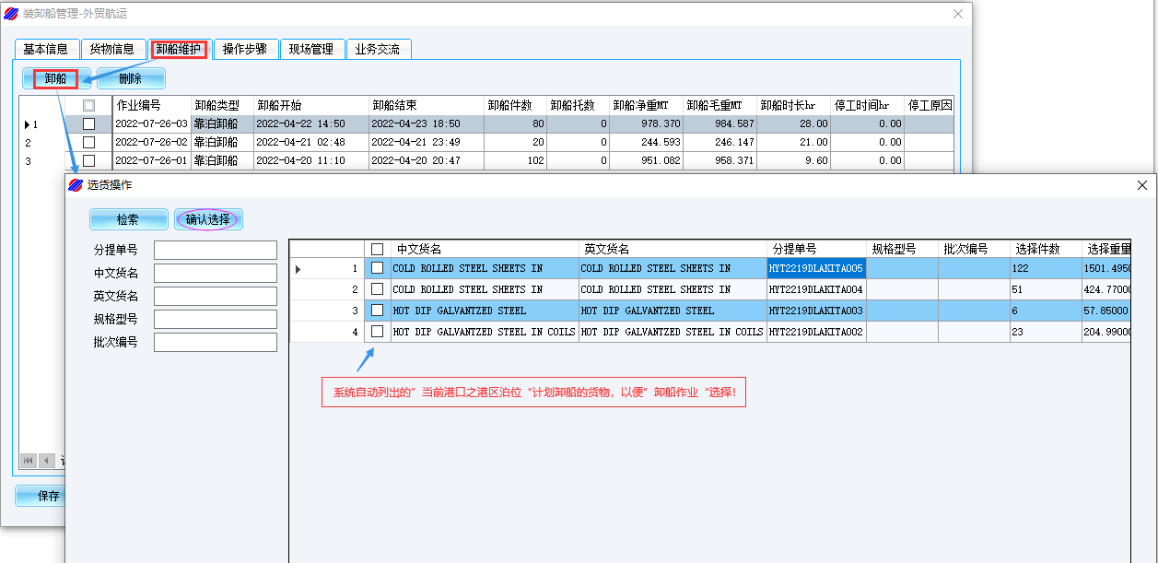Click the previous-record navigation arrow icon
1158x563 pixels.
(46, 460)
